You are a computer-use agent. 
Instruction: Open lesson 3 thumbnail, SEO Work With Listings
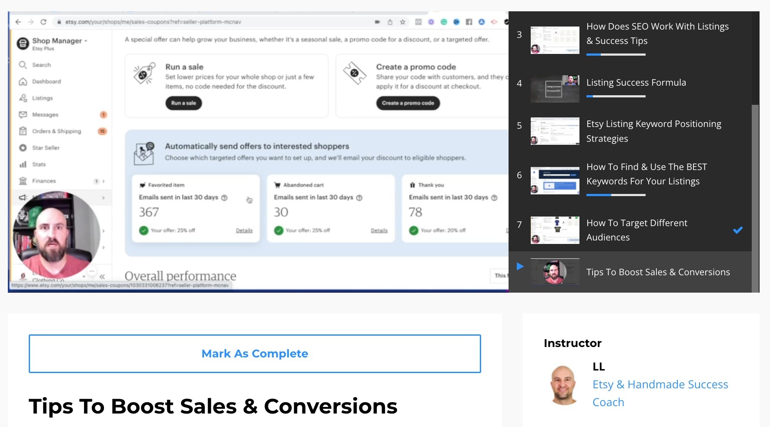click(555, 40)
